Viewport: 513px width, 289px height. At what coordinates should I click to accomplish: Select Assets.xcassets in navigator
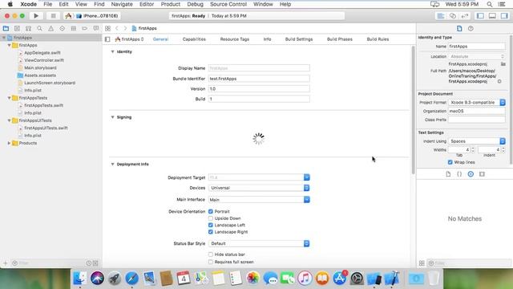[x=40, y=75]
